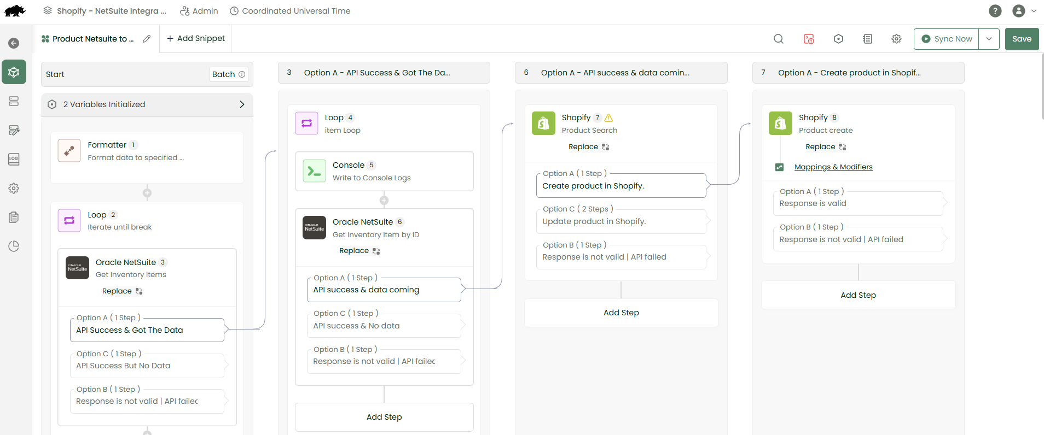Open the pie chart sidebar icon
1044x435 pixels.
coord(14,246)
